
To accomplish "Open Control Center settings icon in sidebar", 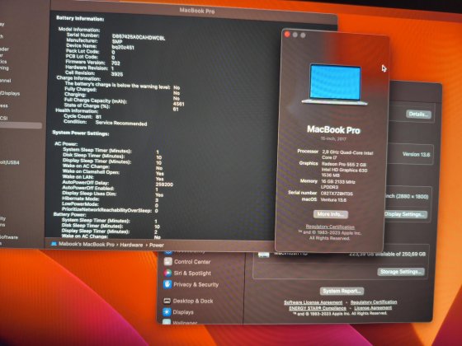I will [x=168, y=261].
